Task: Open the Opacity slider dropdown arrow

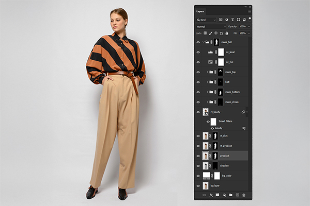Action: [248, 26]
